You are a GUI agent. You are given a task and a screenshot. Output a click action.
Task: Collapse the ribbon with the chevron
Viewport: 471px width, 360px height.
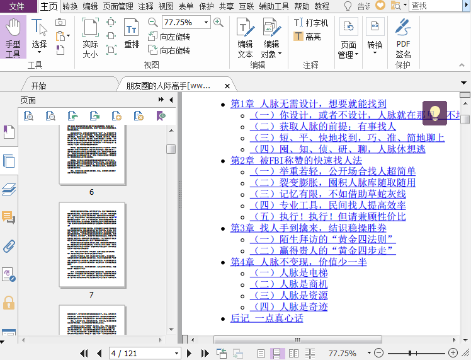tap(462, 65)
